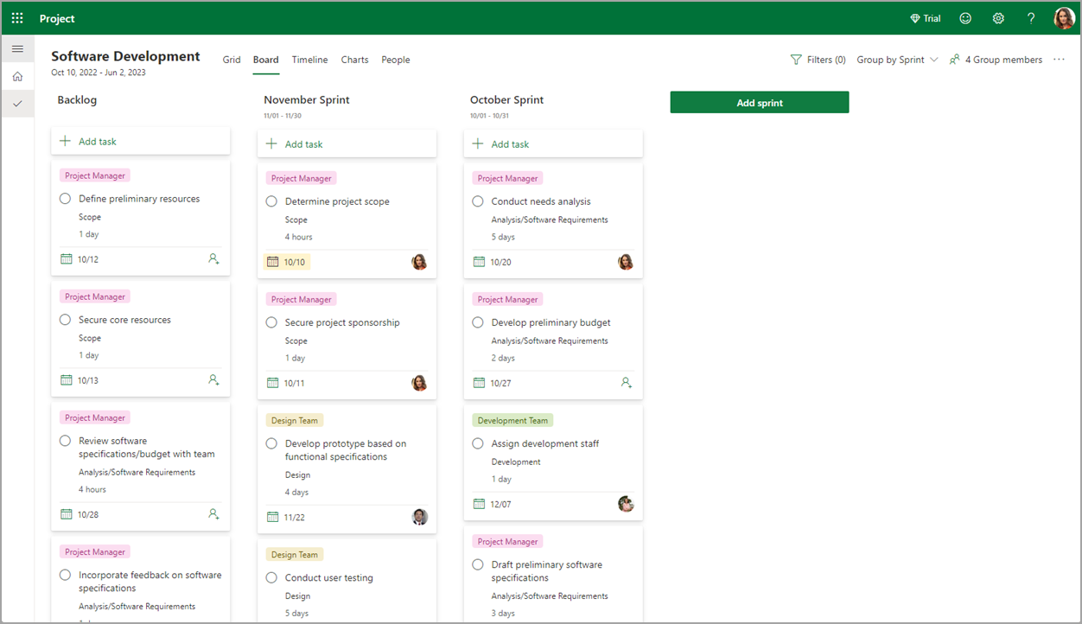
Task: Click calendar icon for date 10/27
Action: coord(480,382)
